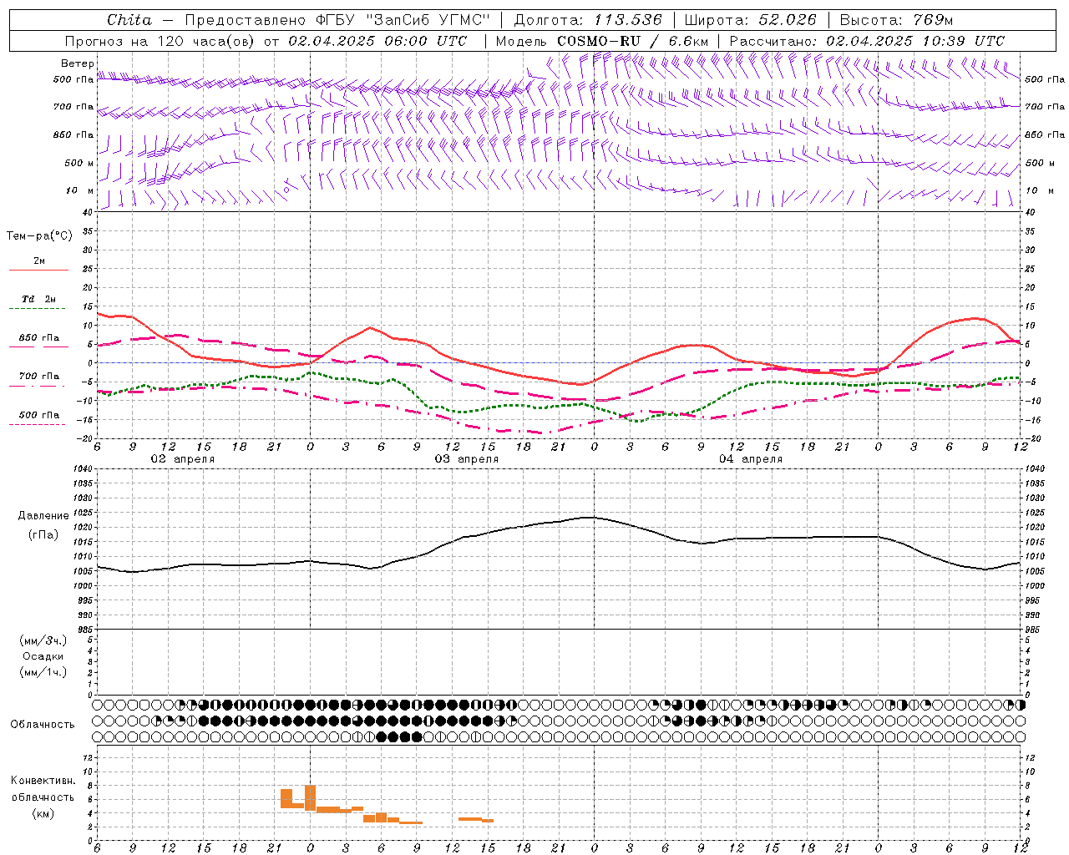
Task: Click the red 2м temperature legend line
Action: coord(38,270)
